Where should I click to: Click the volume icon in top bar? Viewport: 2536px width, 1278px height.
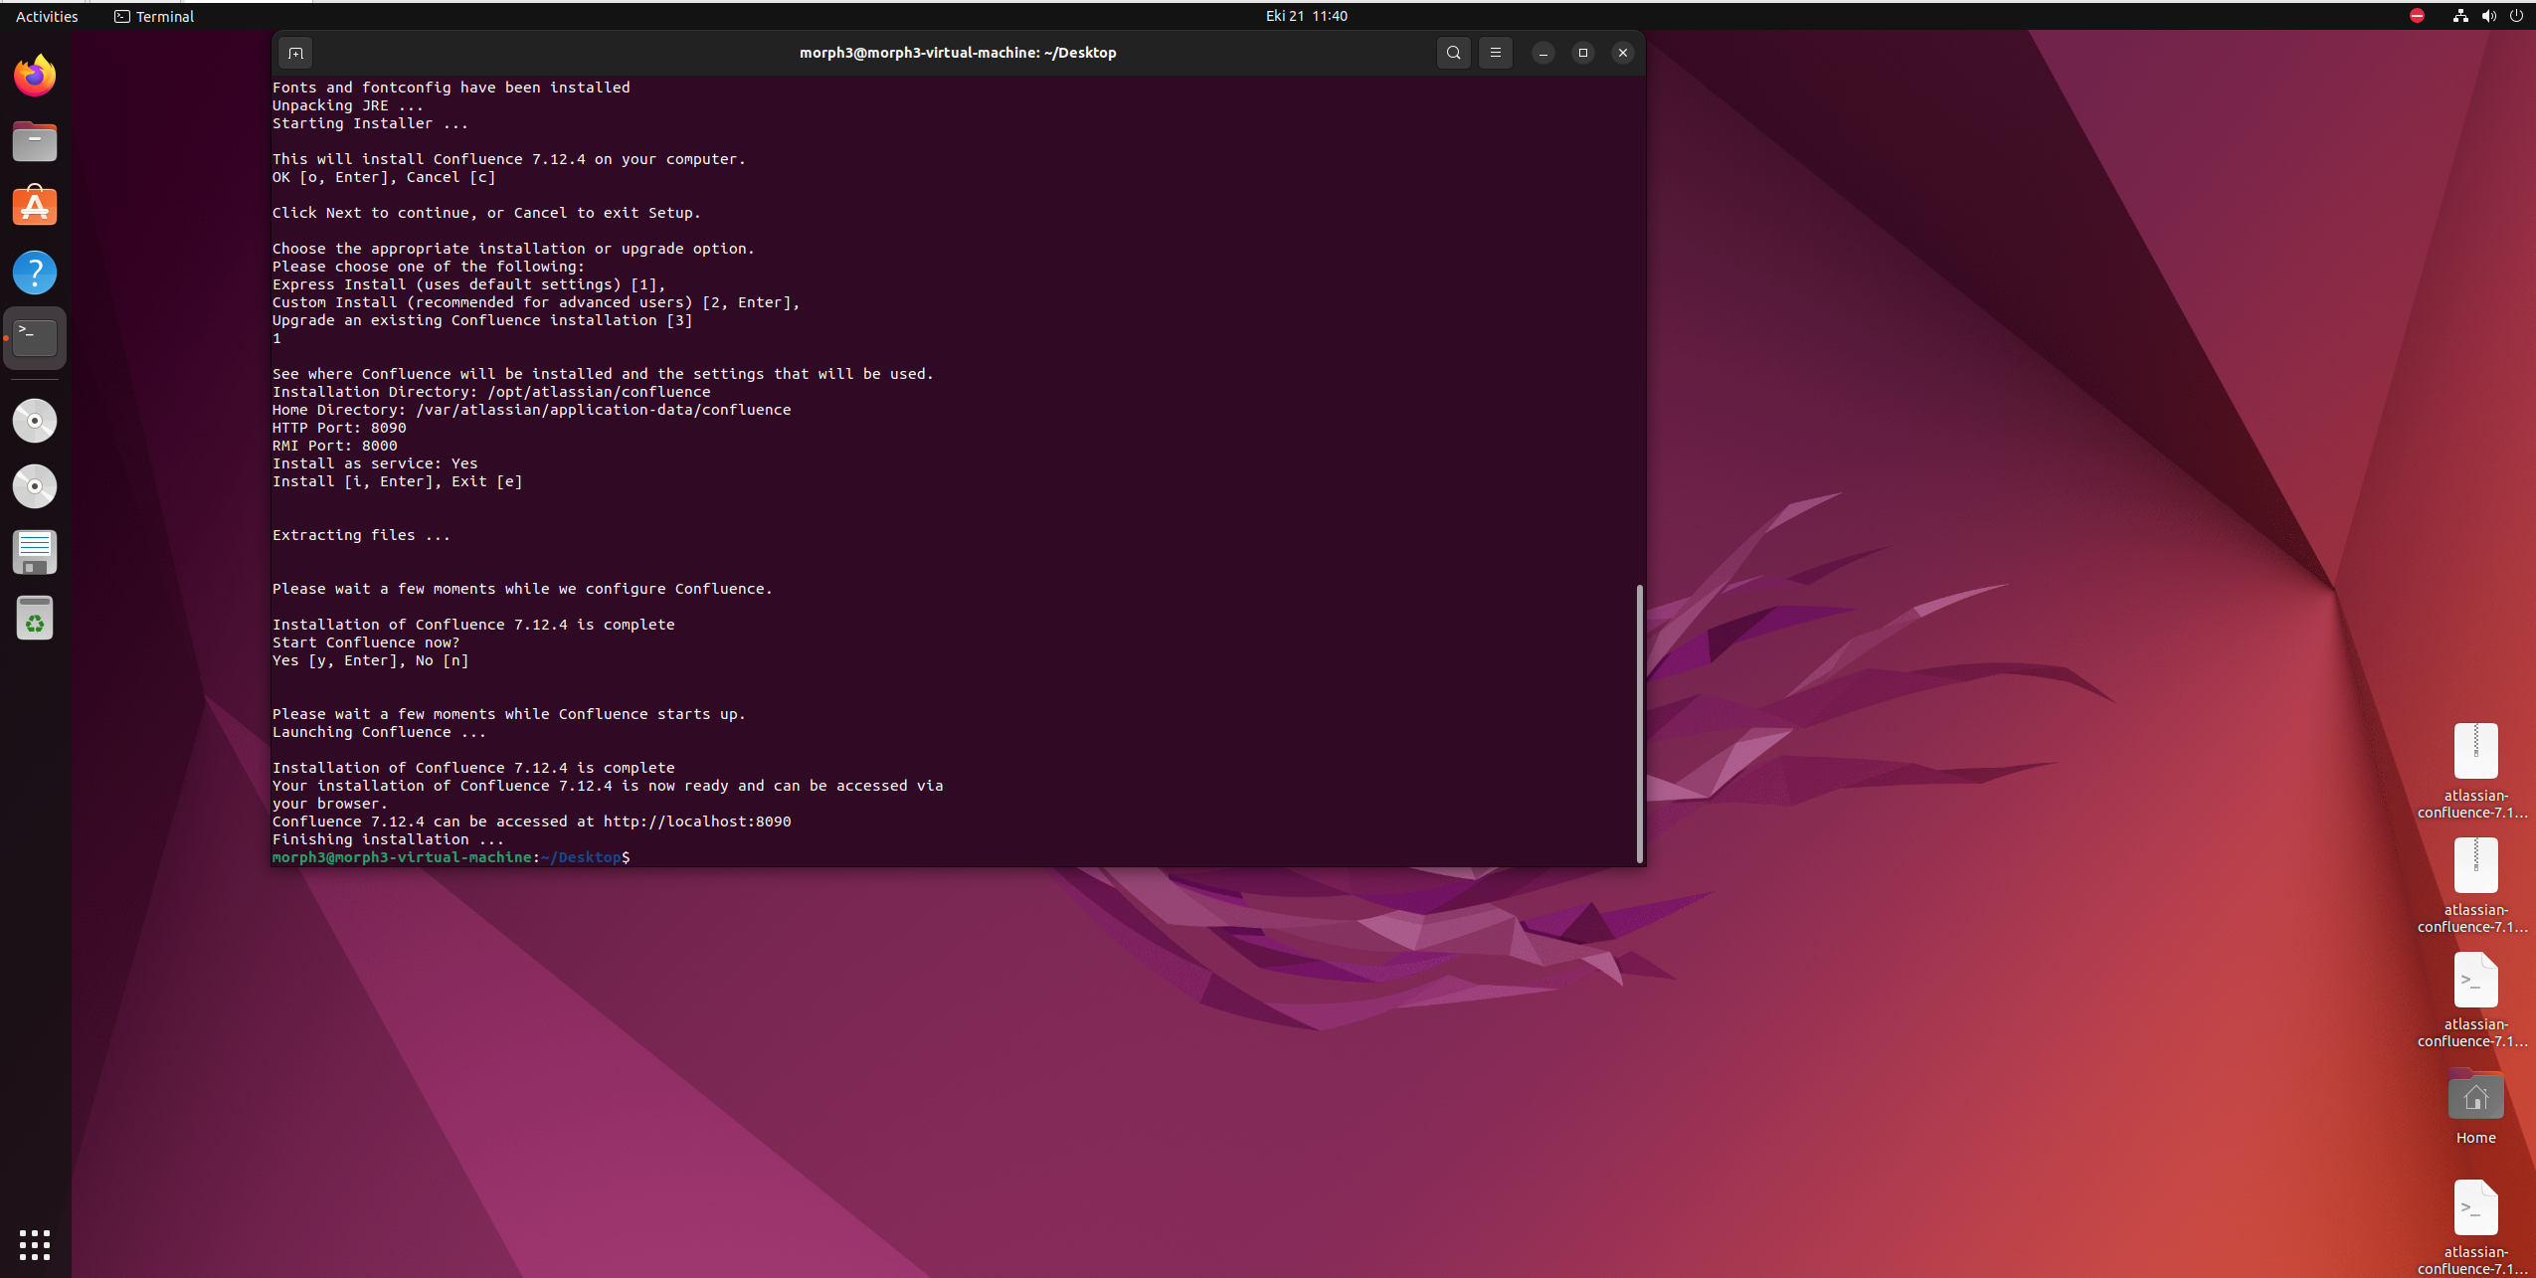(x=2488, y=16)
